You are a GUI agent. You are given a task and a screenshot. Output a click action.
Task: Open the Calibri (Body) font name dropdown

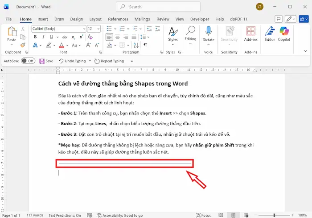click(58, 29)
